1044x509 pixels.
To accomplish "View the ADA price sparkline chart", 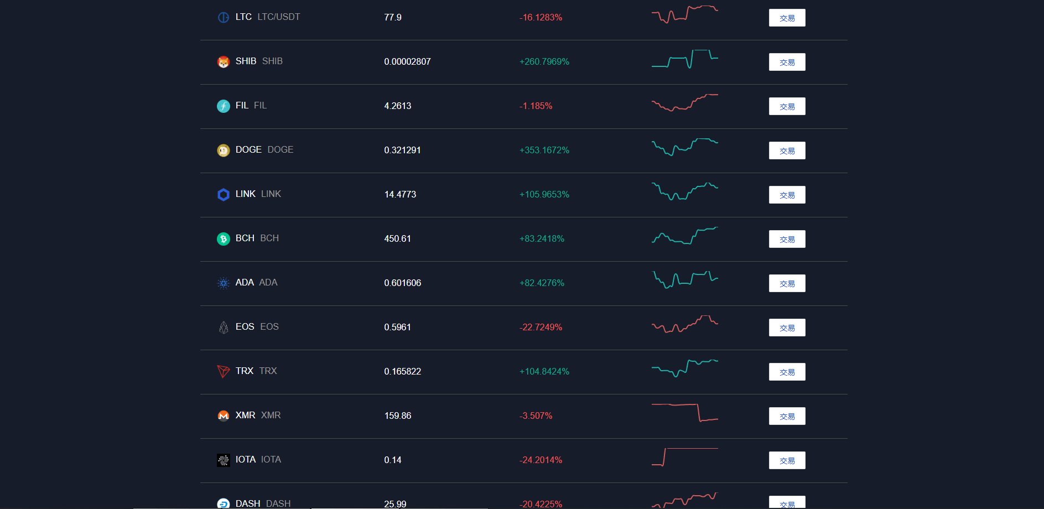I will (x=685, y=280).
